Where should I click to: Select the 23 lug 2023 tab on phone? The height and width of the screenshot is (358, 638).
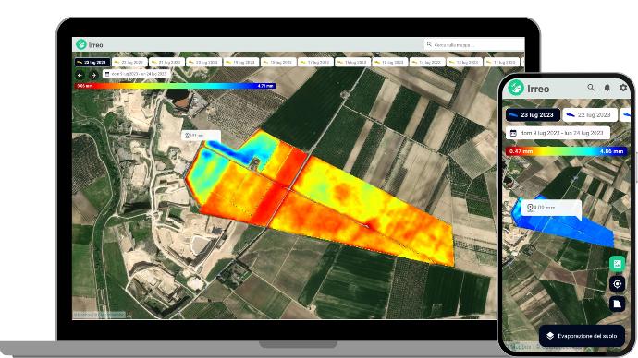pos(533,114)
